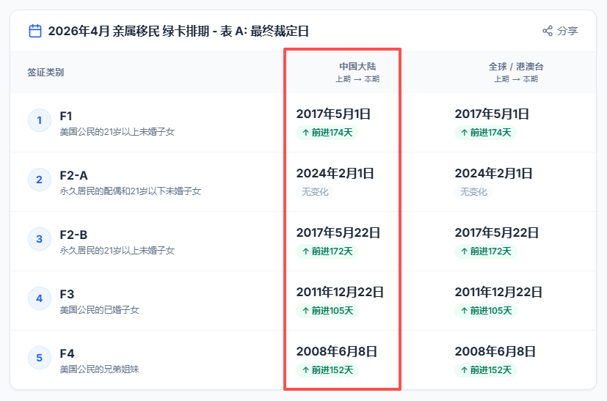The height and width of the screenshot is (401, 607).
Task: Click 全球/港澳台 date 2008年6月8日 for F4
Action: (495, 351)
